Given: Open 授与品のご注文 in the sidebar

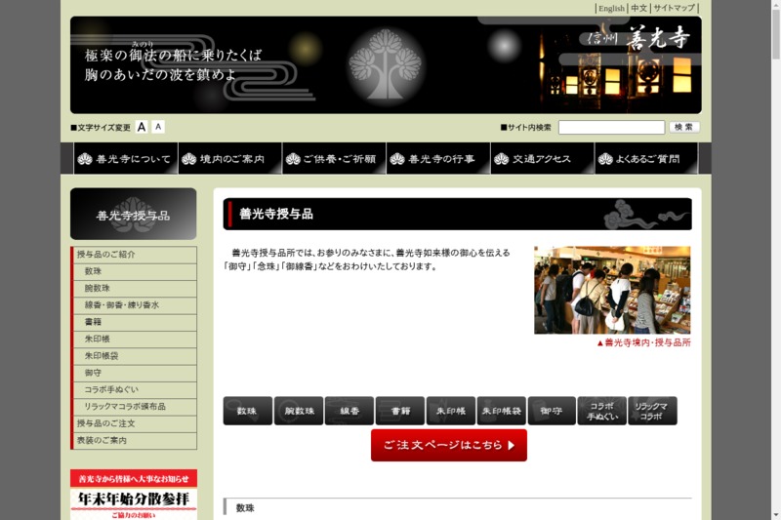Looking at the screenshot, I should [106, 423].
